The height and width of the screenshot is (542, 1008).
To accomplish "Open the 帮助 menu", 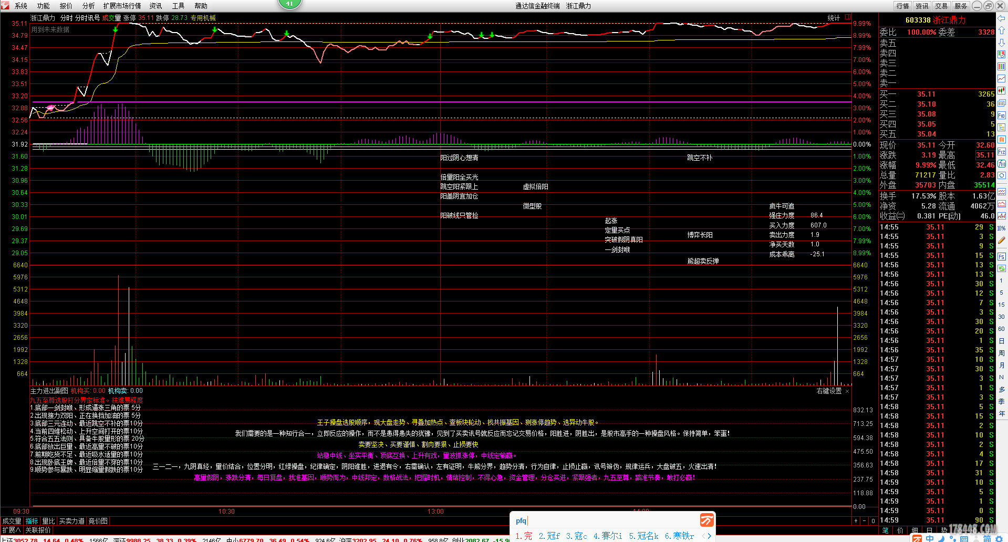I will (201, 6).
